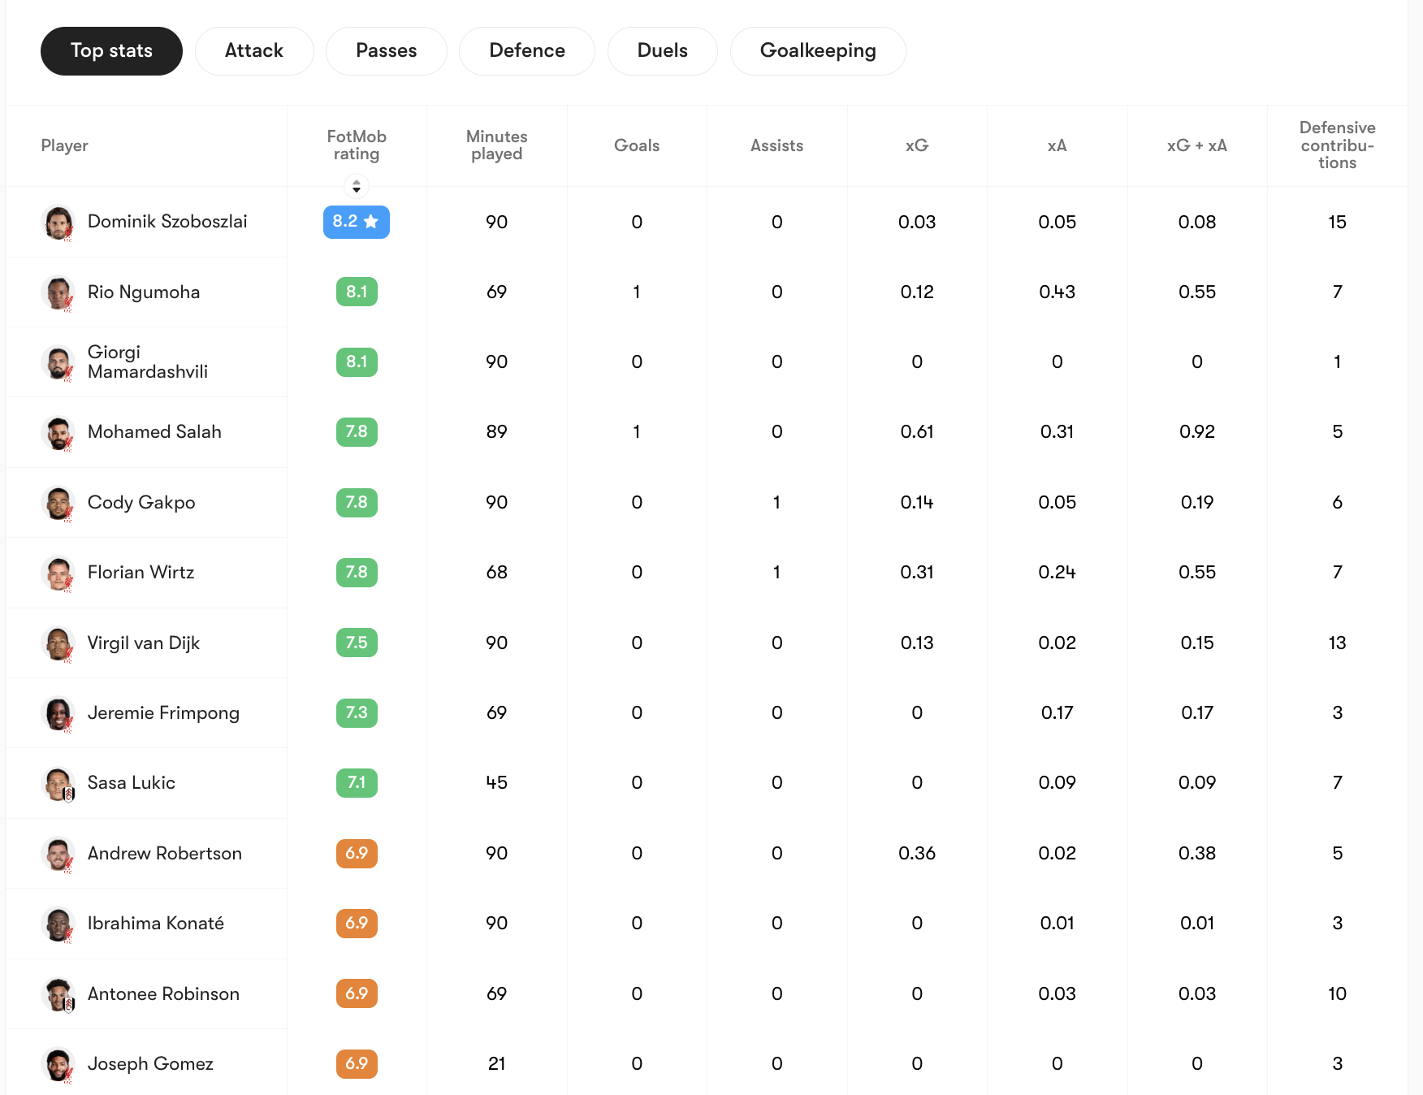The image size is (1423, 1095).
Task: Click Antonee Robinson's player avatar
Action: 58,994
